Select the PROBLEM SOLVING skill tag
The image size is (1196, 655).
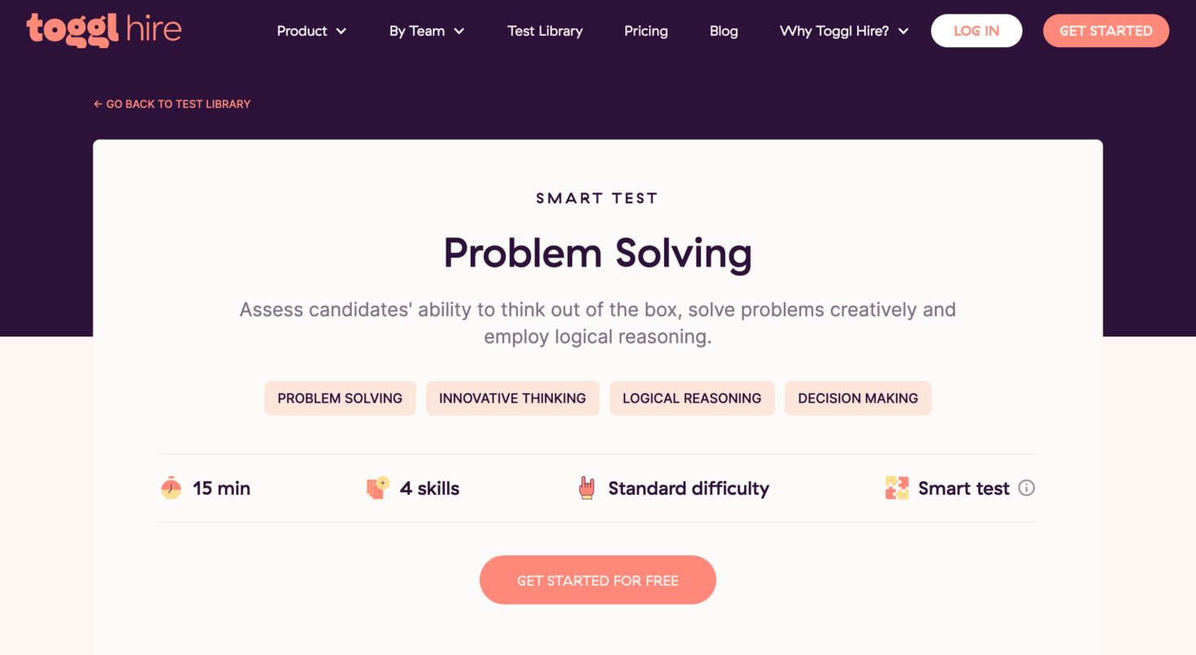(340, 398)
